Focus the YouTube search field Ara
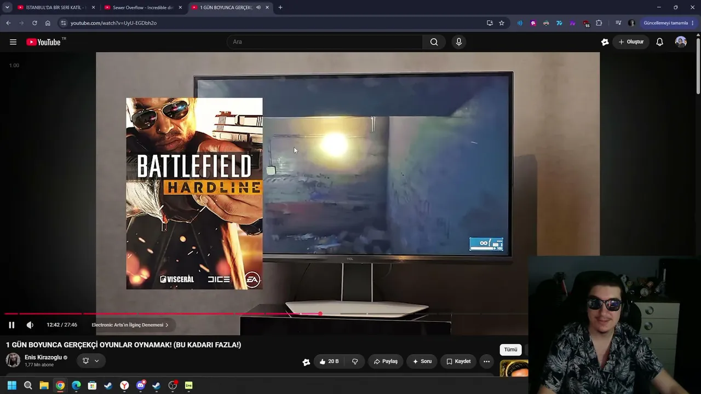The width and height of the screenshot is (701, 394). point(324,42)
